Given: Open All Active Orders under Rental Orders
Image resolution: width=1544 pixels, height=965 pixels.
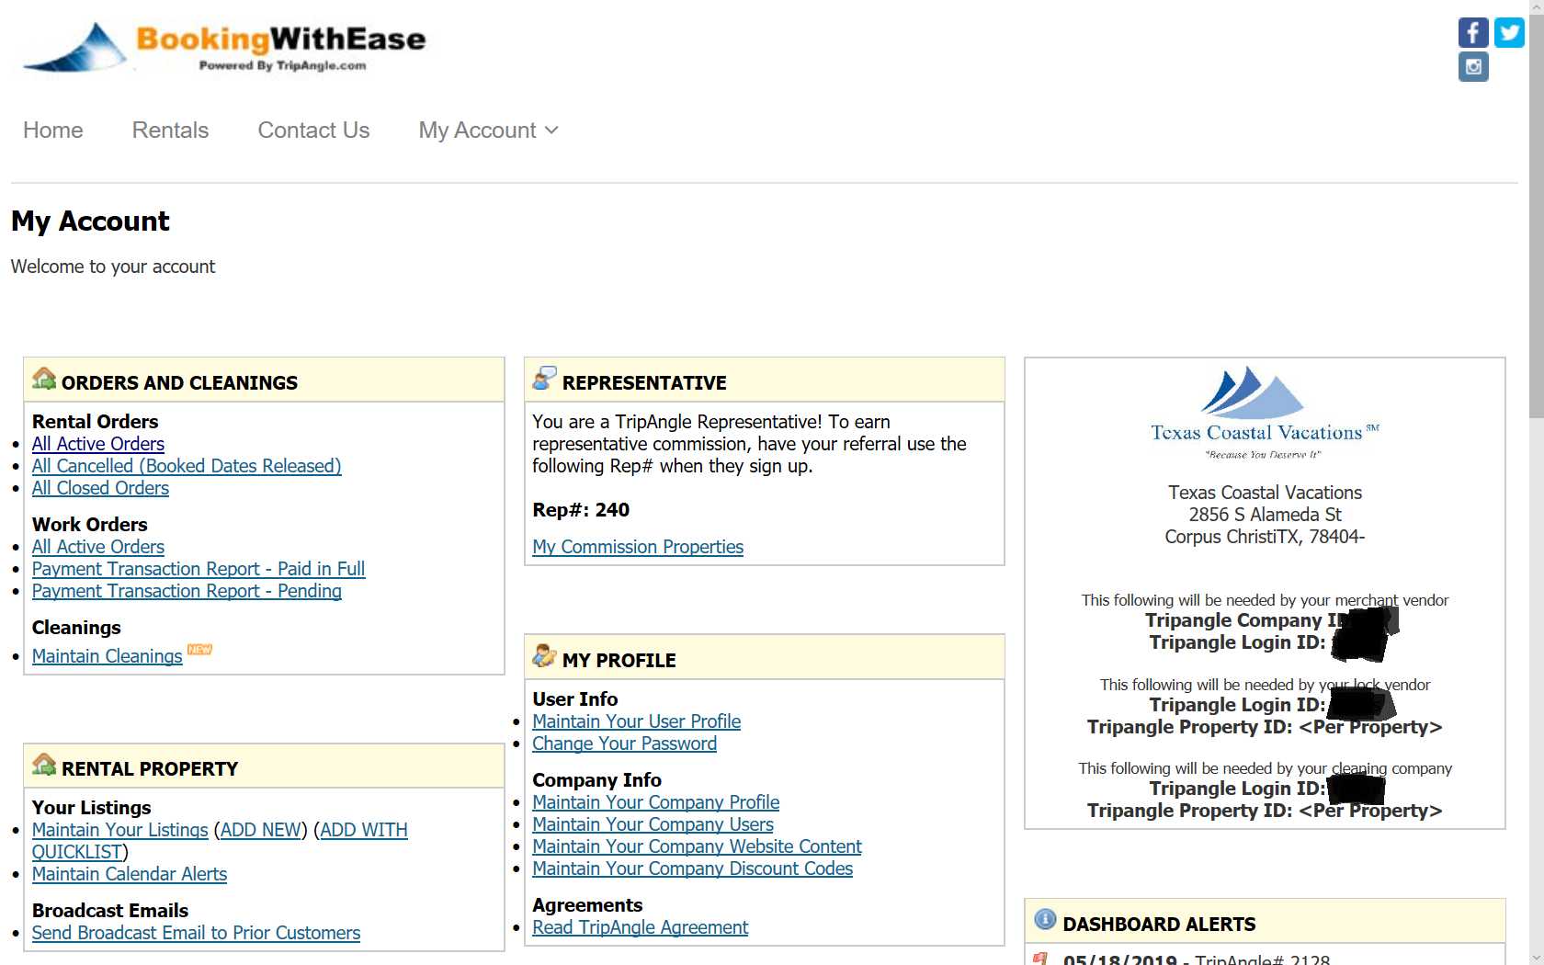Looking at the screenshot, I should point(98,444).
